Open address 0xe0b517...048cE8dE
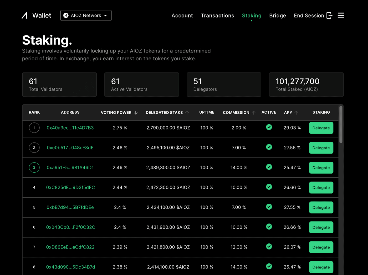The width and height of the screenshot is (368, 275). pos(70,148)
